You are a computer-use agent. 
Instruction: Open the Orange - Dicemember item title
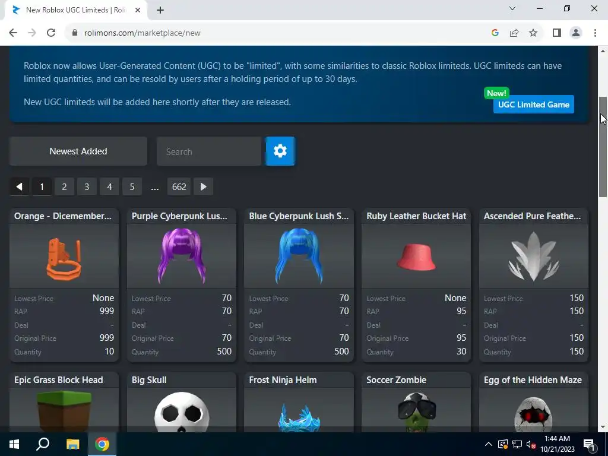coord(63,216)
